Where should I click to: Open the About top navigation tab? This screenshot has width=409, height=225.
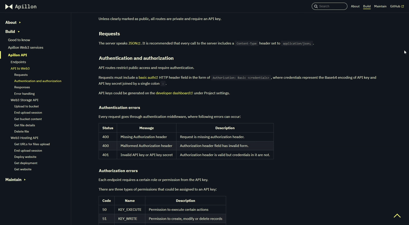click(355, 6)
